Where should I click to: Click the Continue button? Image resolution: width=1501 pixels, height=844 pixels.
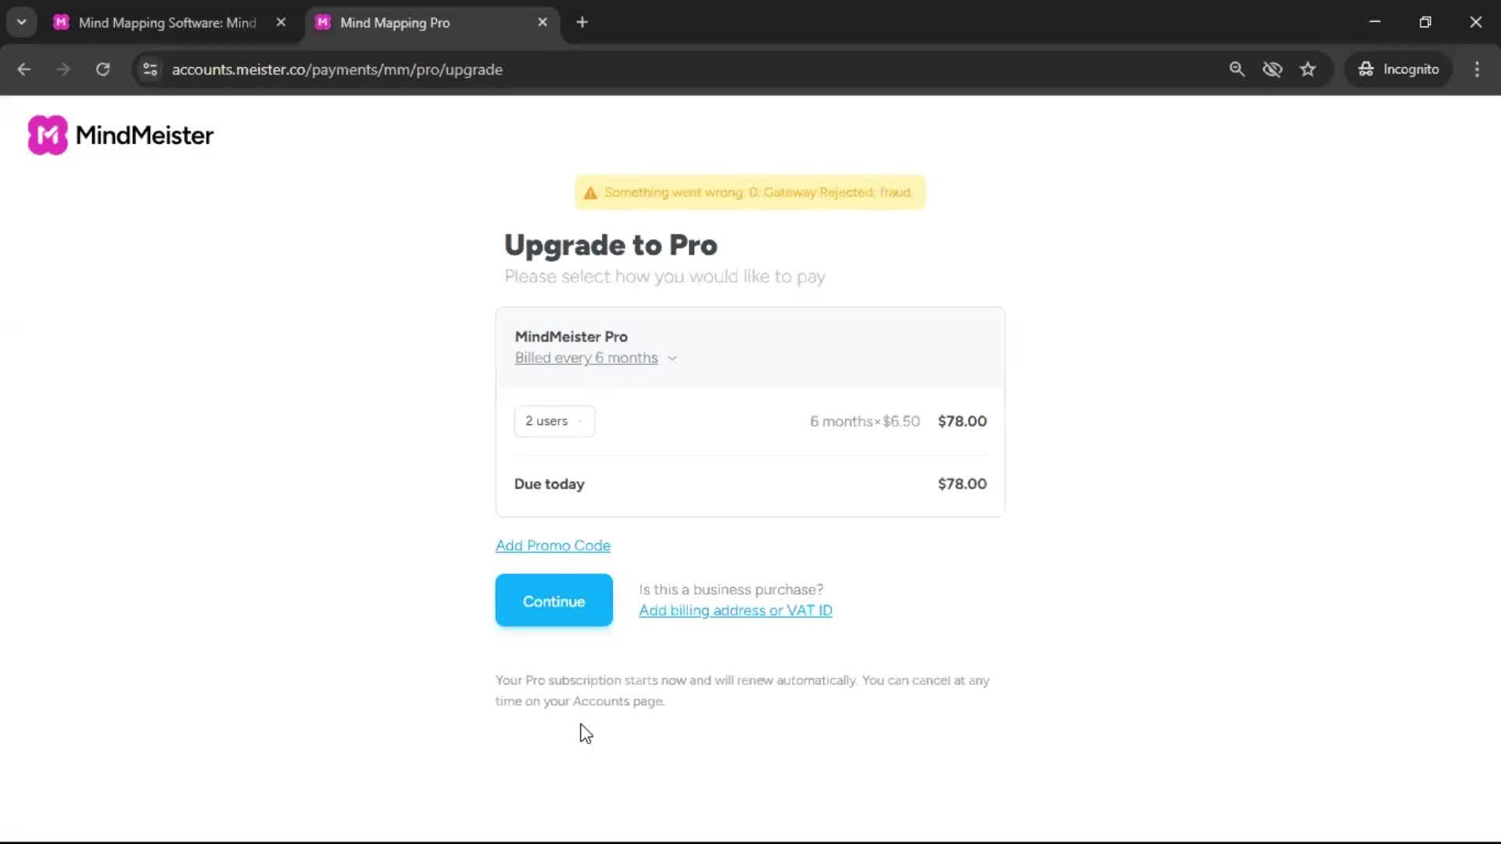[x=553, y=600]
